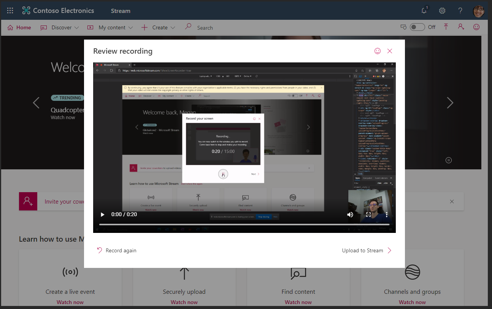492x309 pixels.
Task: Open the help question mark
Action: (460, 11)
